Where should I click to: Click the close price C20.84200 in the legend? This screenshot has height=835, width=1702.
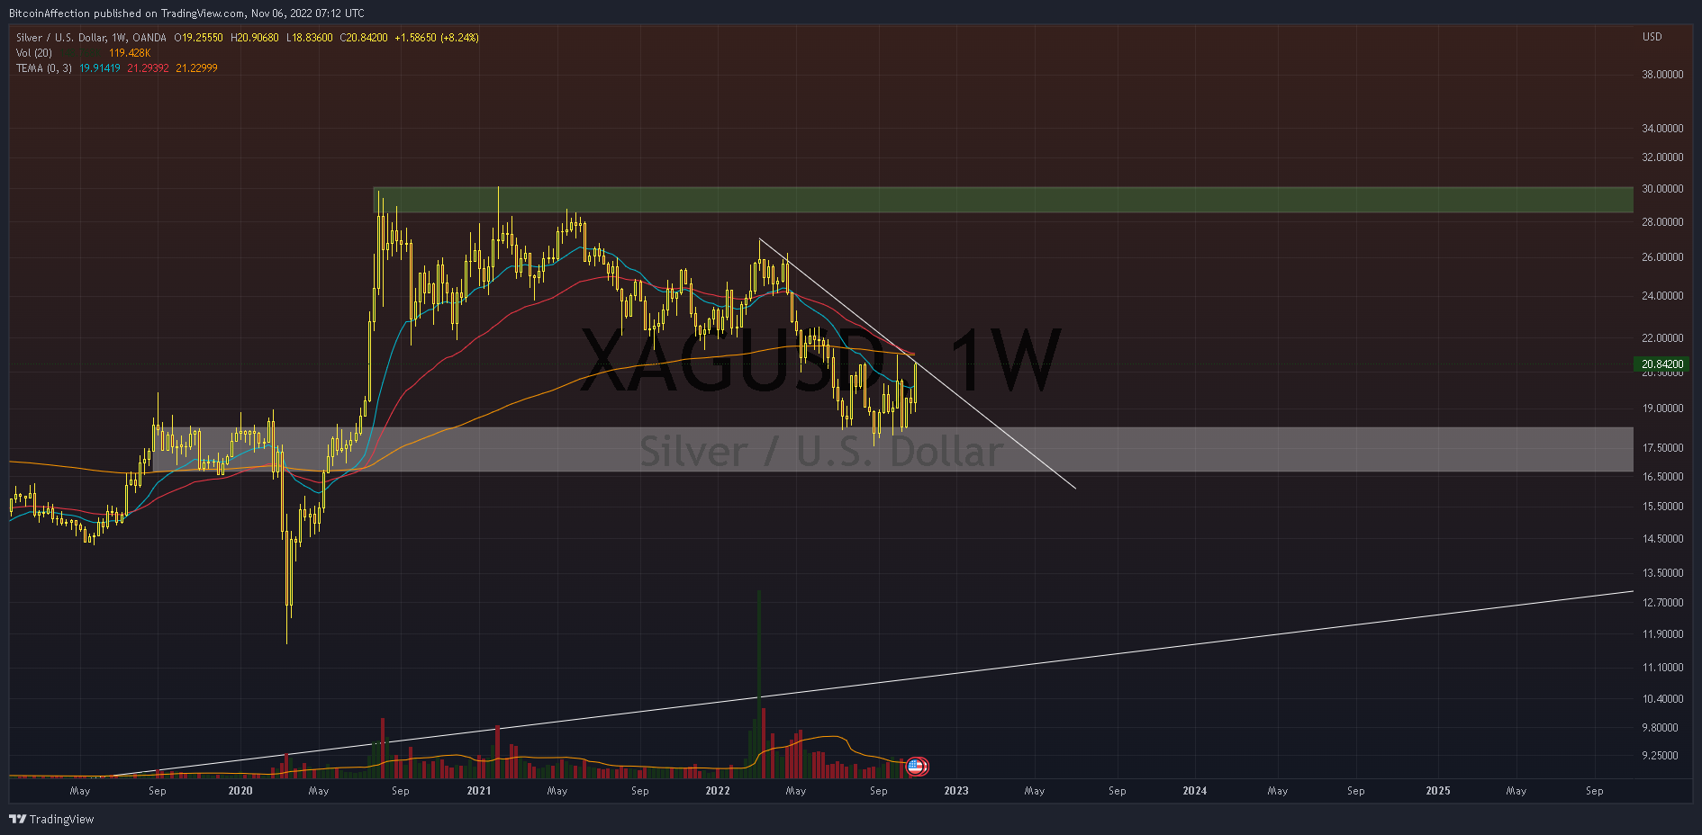point(364,38)
